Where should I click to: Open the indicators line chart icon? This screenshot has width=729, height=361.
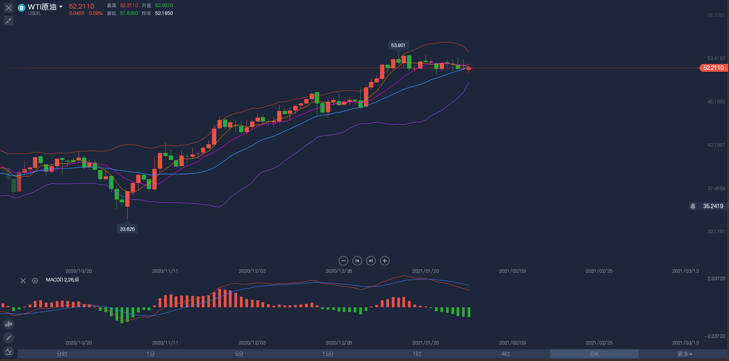point(9,351)
